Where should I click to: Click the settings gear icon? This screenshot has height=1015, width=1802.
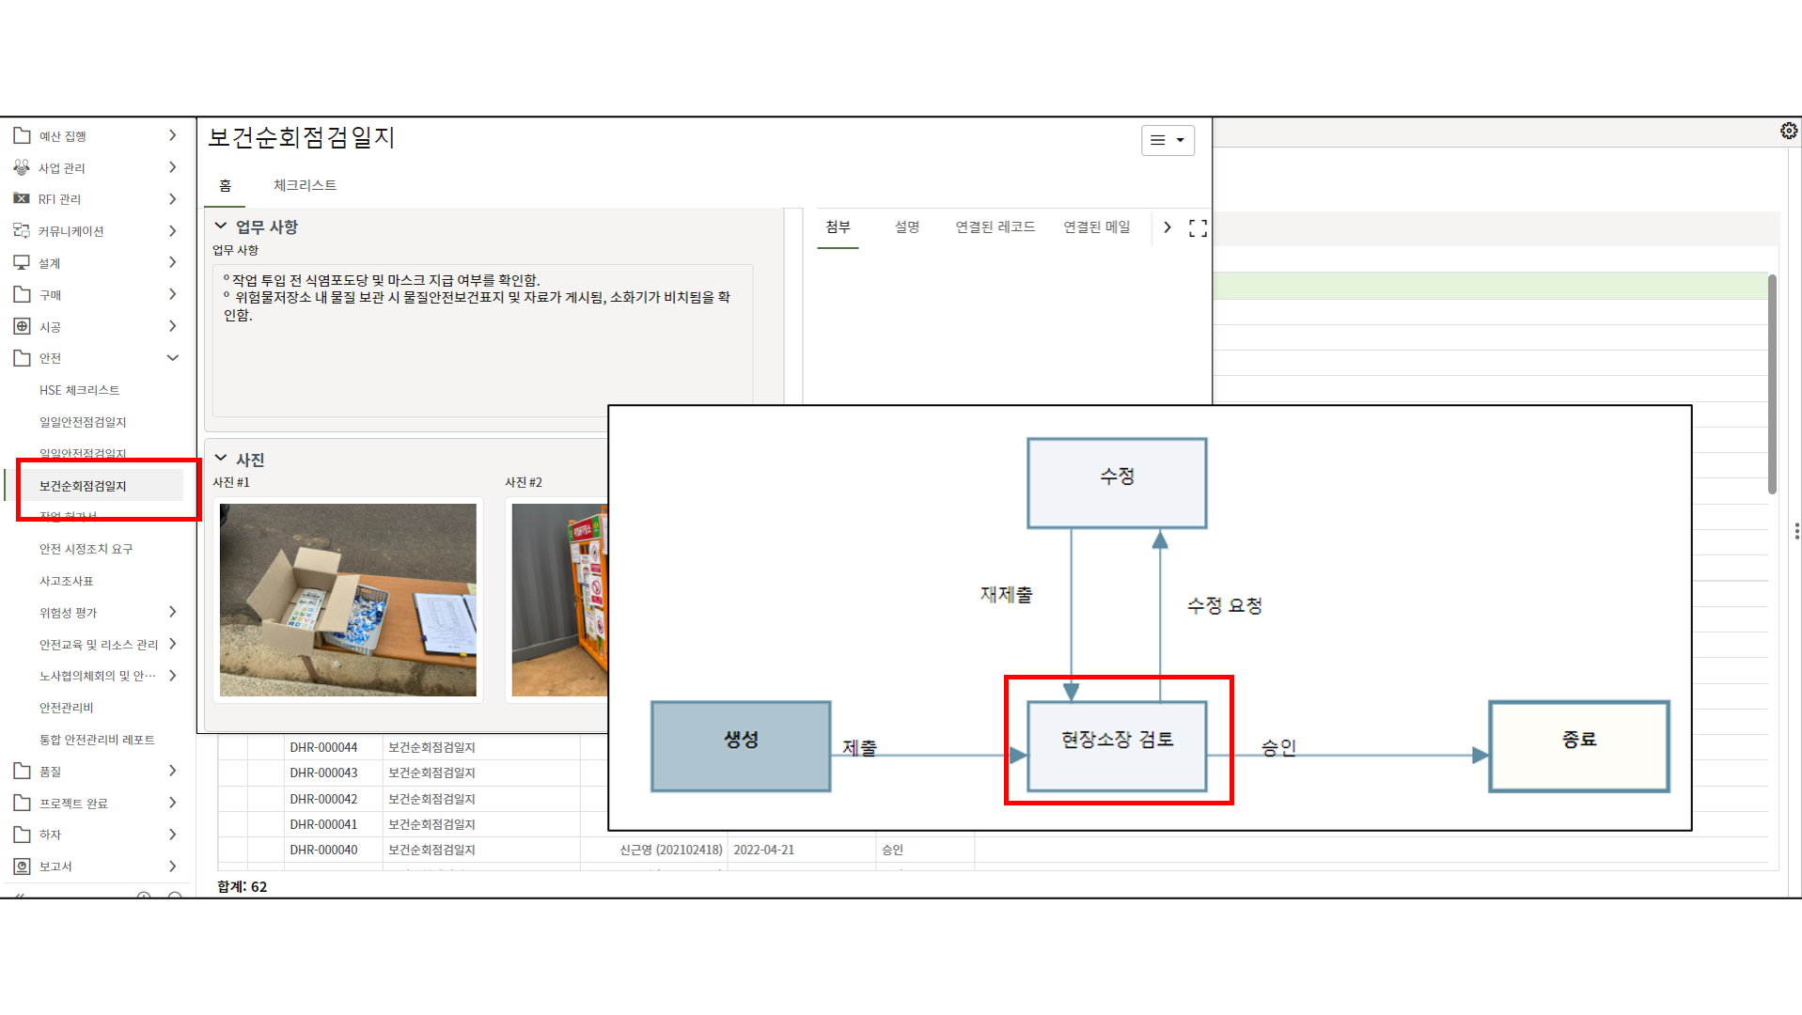point(1788,131)
